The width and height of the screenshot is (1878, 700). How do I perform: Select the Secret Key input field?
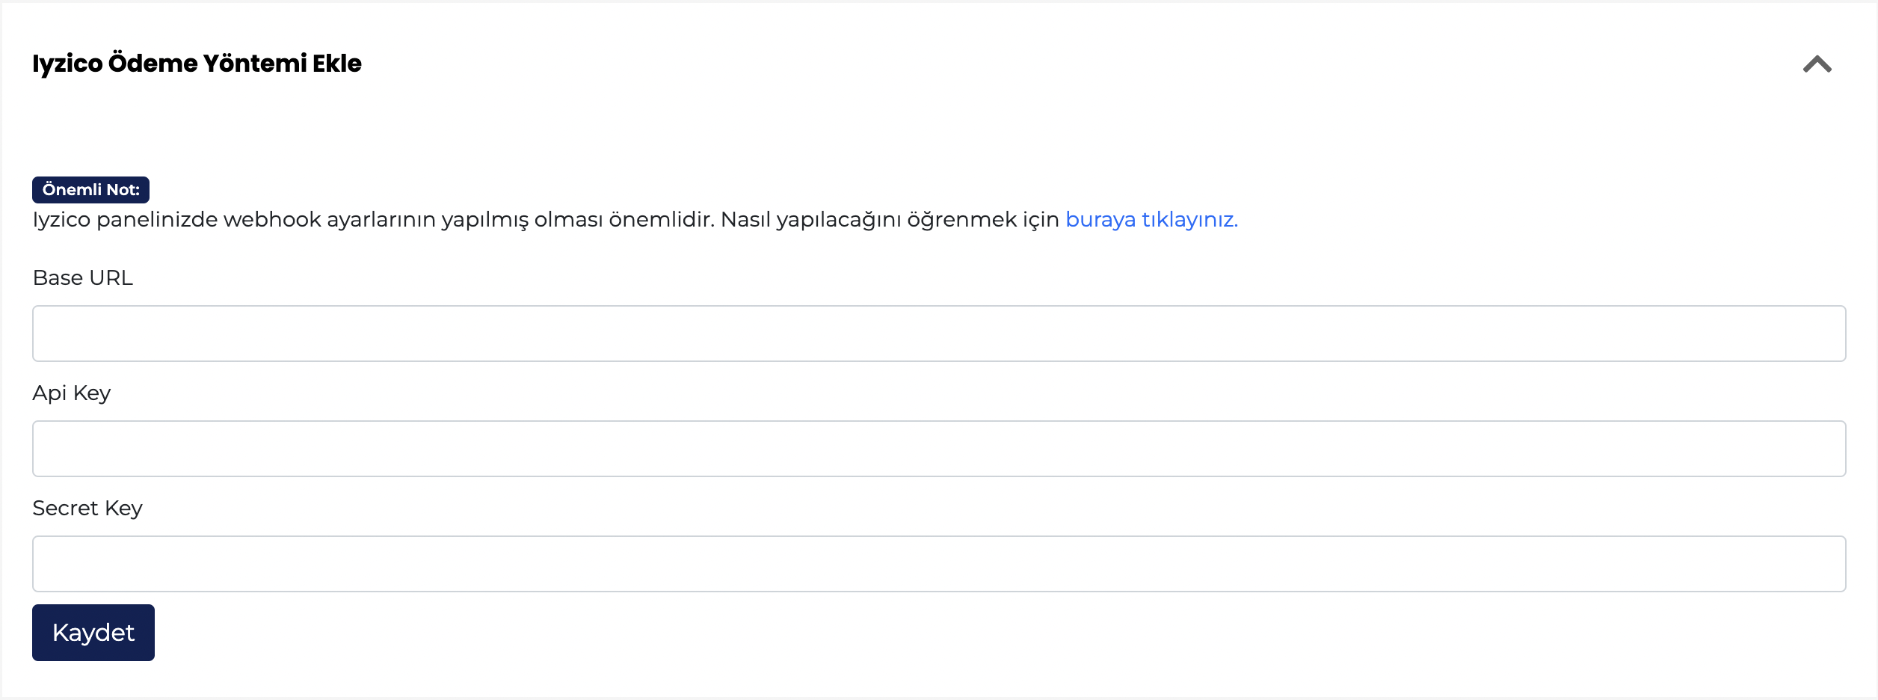coord(938,564)
